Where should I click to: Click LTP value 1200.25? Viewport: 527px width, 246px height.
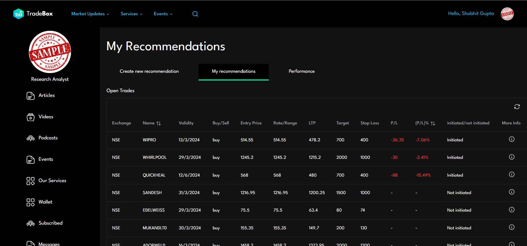(x=317, y=193)
